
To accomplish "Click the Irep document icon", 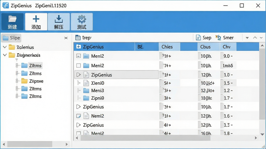I will pos(78,38).
